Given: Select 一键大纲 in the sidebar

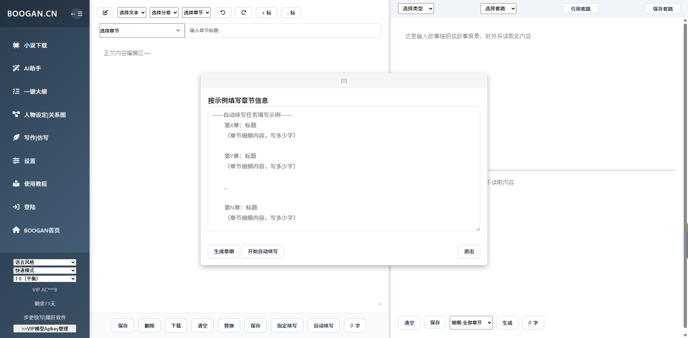Looking at the screenshot, I should point(35,91).
